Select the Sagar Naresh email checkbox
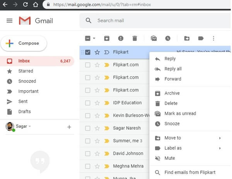Viewport: 232px width, 179px height. click(88, 128)
